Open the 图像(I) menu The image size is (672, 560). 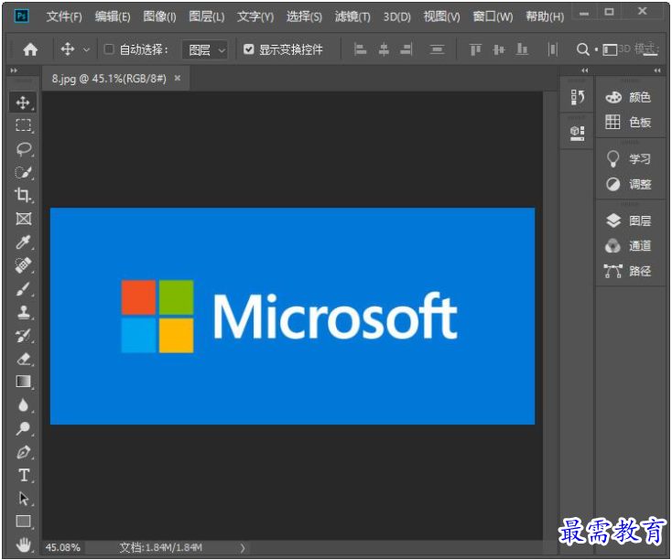[159, 16]
